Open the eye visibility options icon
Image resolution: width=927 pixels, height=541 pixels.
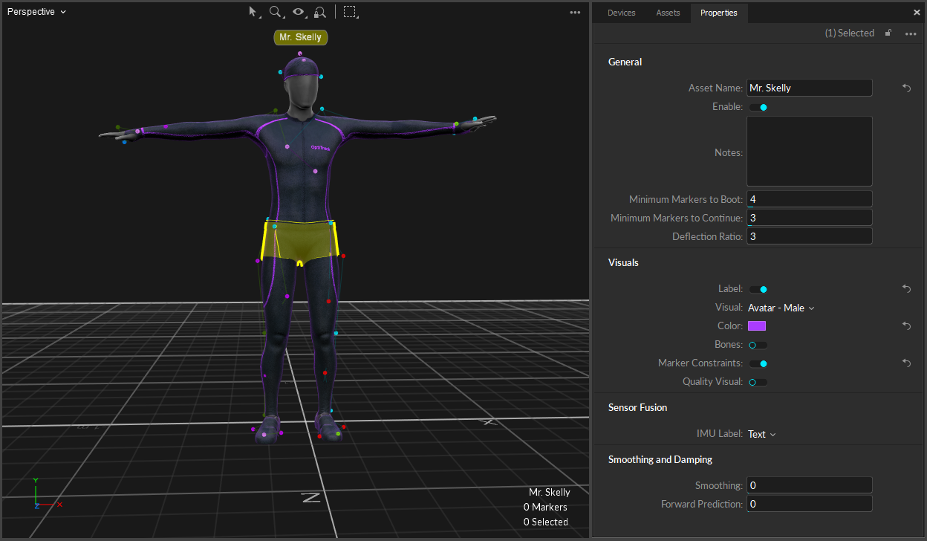[x=299, y=12]
